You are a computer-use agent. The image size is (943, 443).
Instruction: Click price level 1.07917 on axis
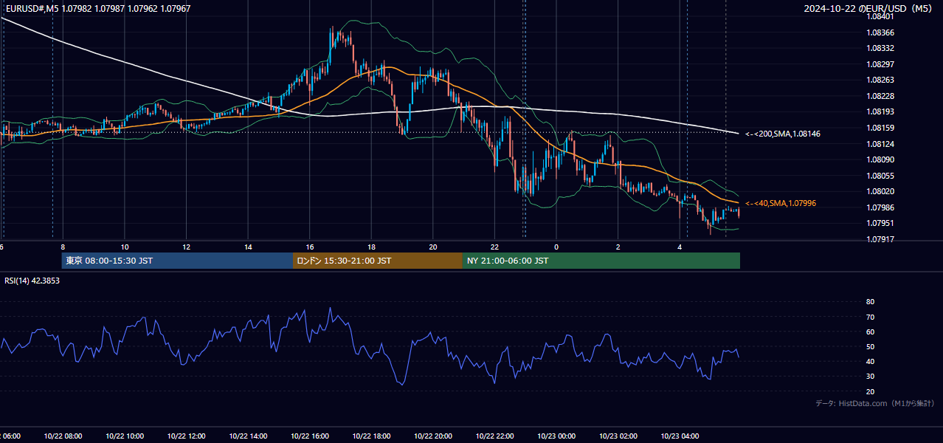pyautogui.click(x=881, y=239)
